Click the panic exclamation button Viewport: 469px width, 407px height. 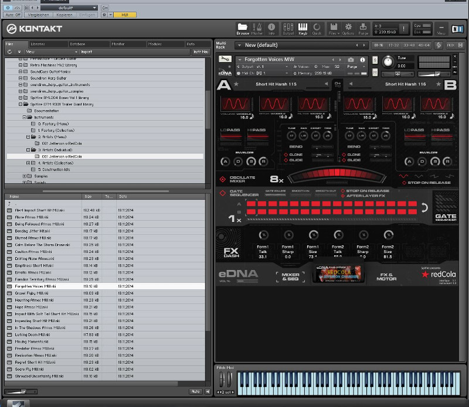403,29
